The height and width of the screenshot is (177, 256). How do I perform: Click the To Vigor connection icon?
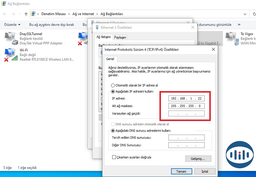click(232, 38)
